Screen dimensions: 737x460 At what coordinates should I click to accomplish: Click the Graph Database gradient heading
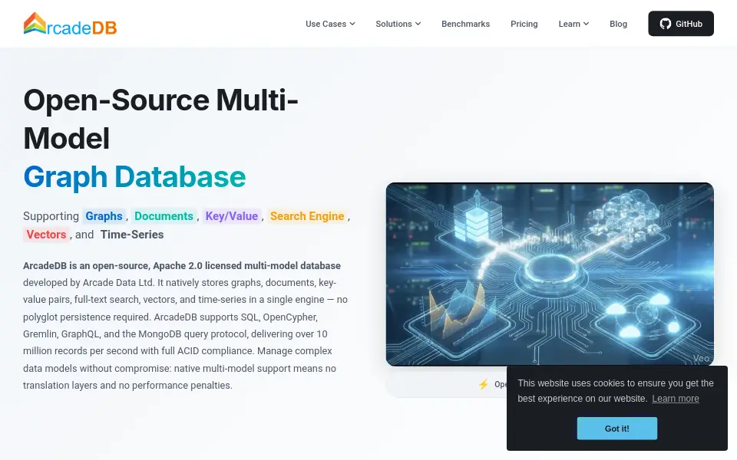[134, 177]
